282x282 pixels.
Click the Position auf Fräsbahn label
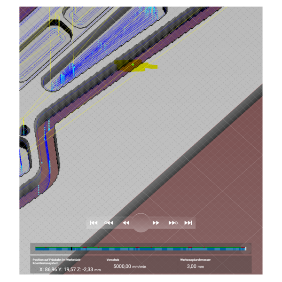coord(57,261)
